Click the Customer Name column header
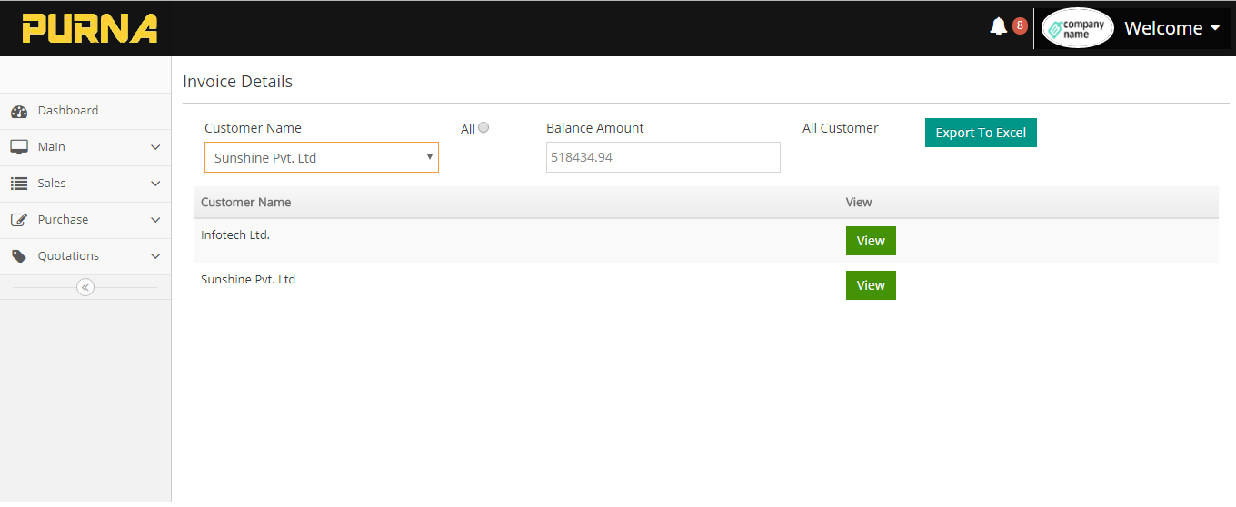The image size is (1236, 507). pos(246,202)
